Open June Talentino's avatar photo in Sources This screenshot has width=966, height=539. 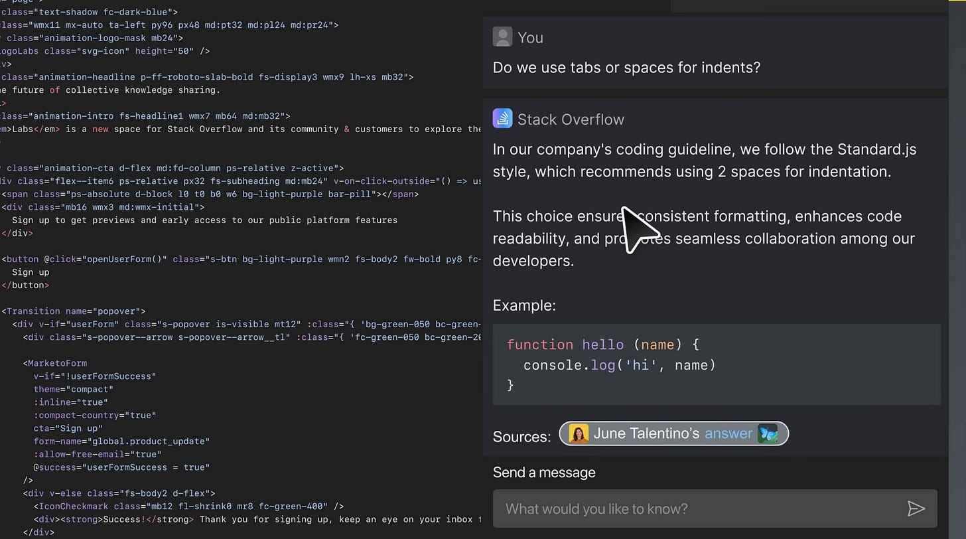579,434
